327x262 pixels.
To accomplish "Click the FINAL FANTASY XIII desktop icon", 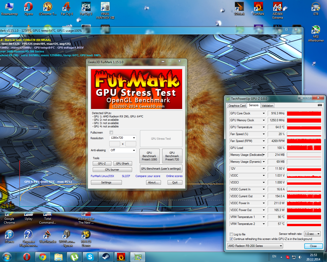I will (x=105, y=11).
